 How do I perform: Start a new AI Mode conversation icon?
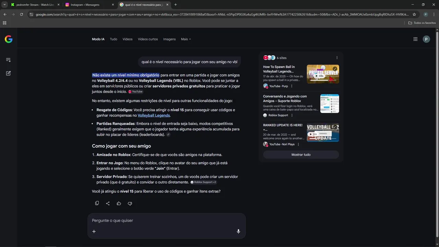click(x=8, y=73)
